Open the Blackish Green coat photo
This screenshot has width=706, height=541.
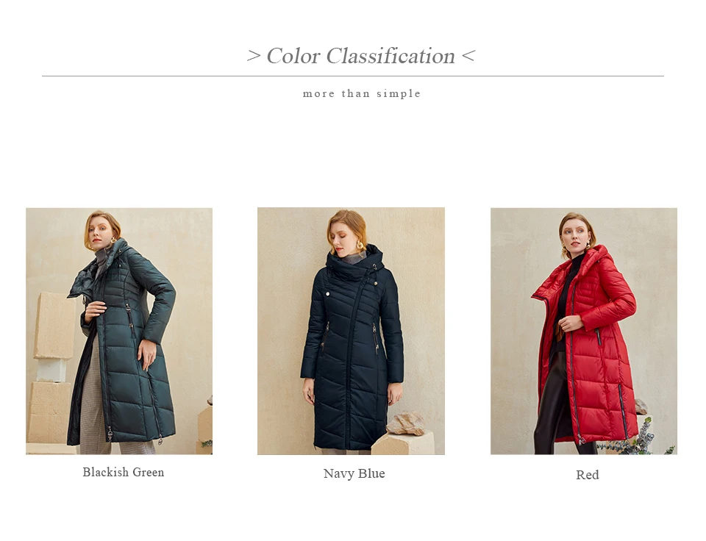point(119,331)
